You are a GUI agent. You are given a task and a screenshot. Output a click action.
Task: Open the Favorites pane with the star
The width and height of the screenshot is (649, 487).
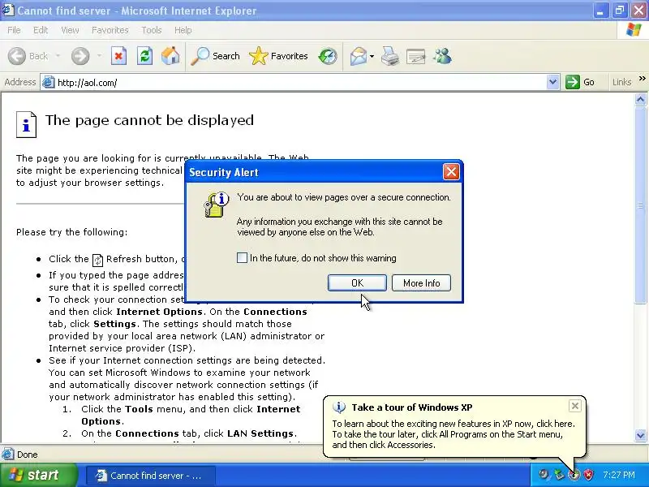pyautogui.click(x=278, y=56)
